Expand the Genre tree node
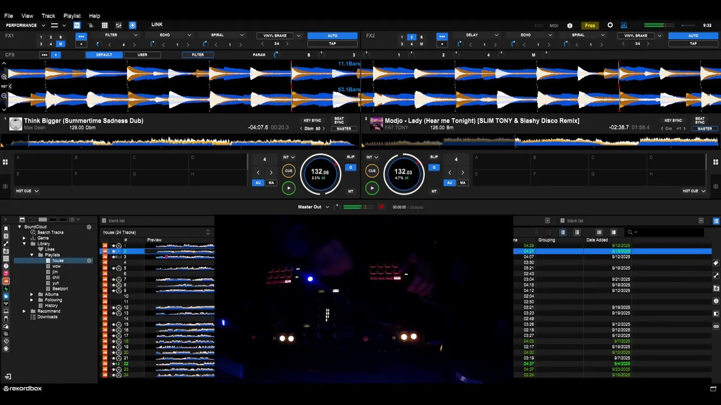721x405 pixels. pos(24,238)
